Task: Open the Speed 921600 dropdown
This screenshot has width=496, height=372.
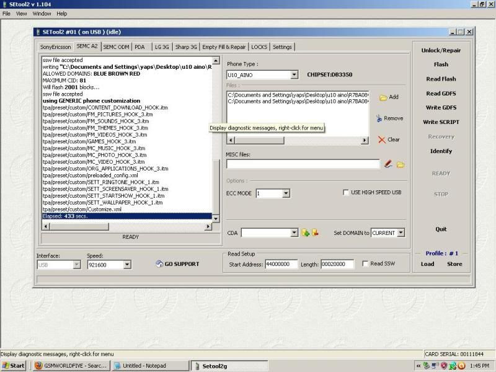Action: (127, 265)
